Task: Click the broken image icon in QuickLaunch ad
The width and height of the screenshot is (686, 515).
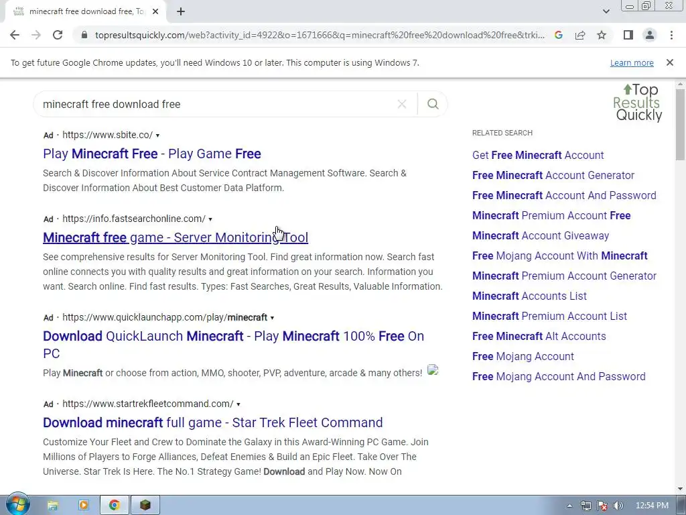Action: [x=433, y=370]
